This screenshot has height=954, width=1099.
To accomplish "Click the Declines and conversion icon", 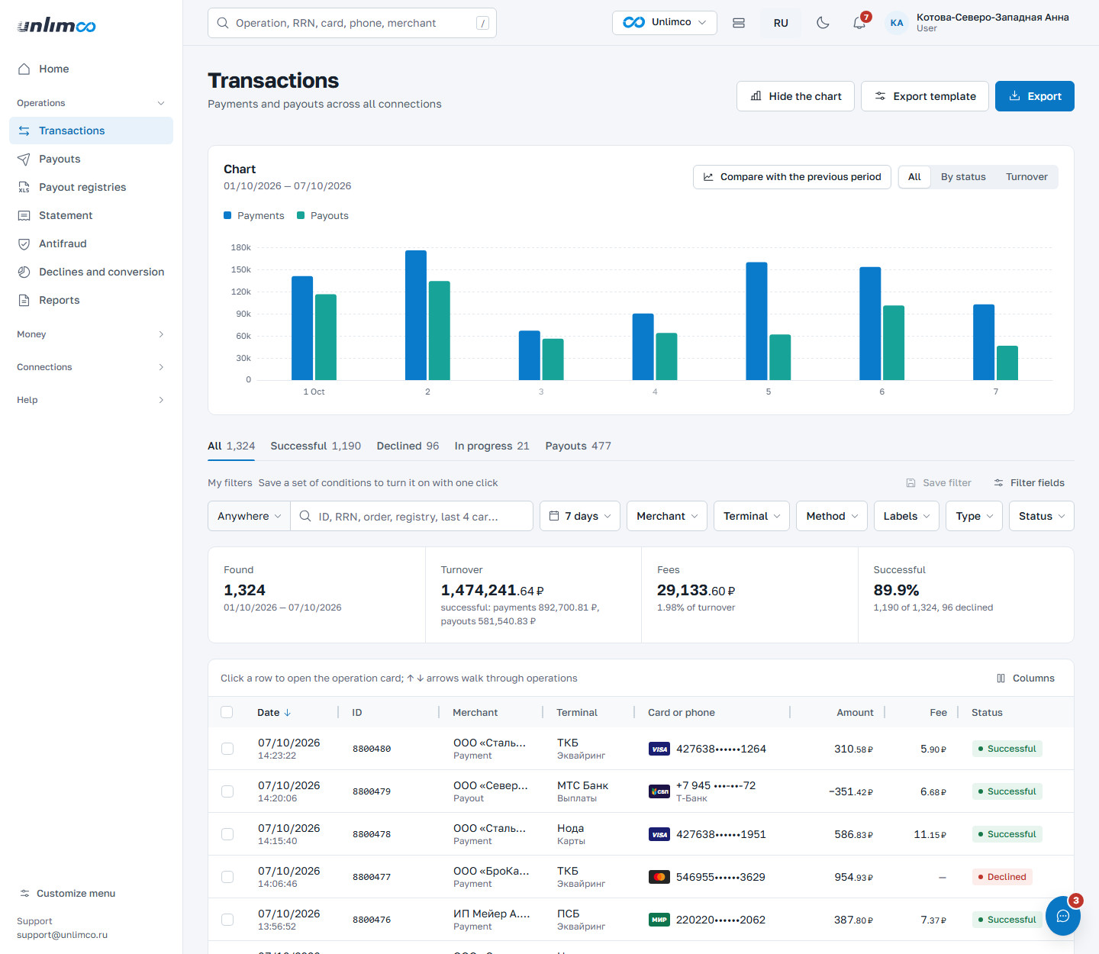I will [24, 272].
